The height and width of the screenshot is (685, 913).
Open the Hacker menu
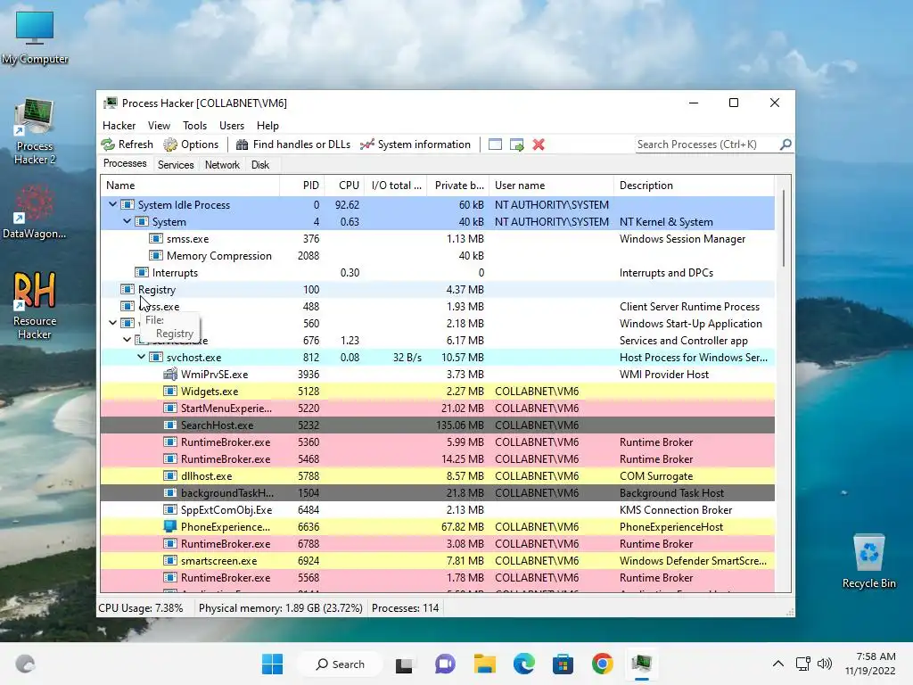pos(119,126)
